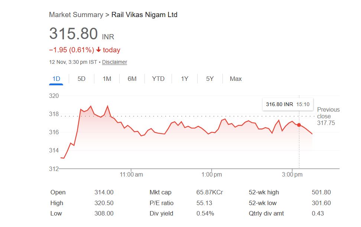The image size is (361, 227).
Task: Click the 3:00 pm axis label
Action: point(292,174)
